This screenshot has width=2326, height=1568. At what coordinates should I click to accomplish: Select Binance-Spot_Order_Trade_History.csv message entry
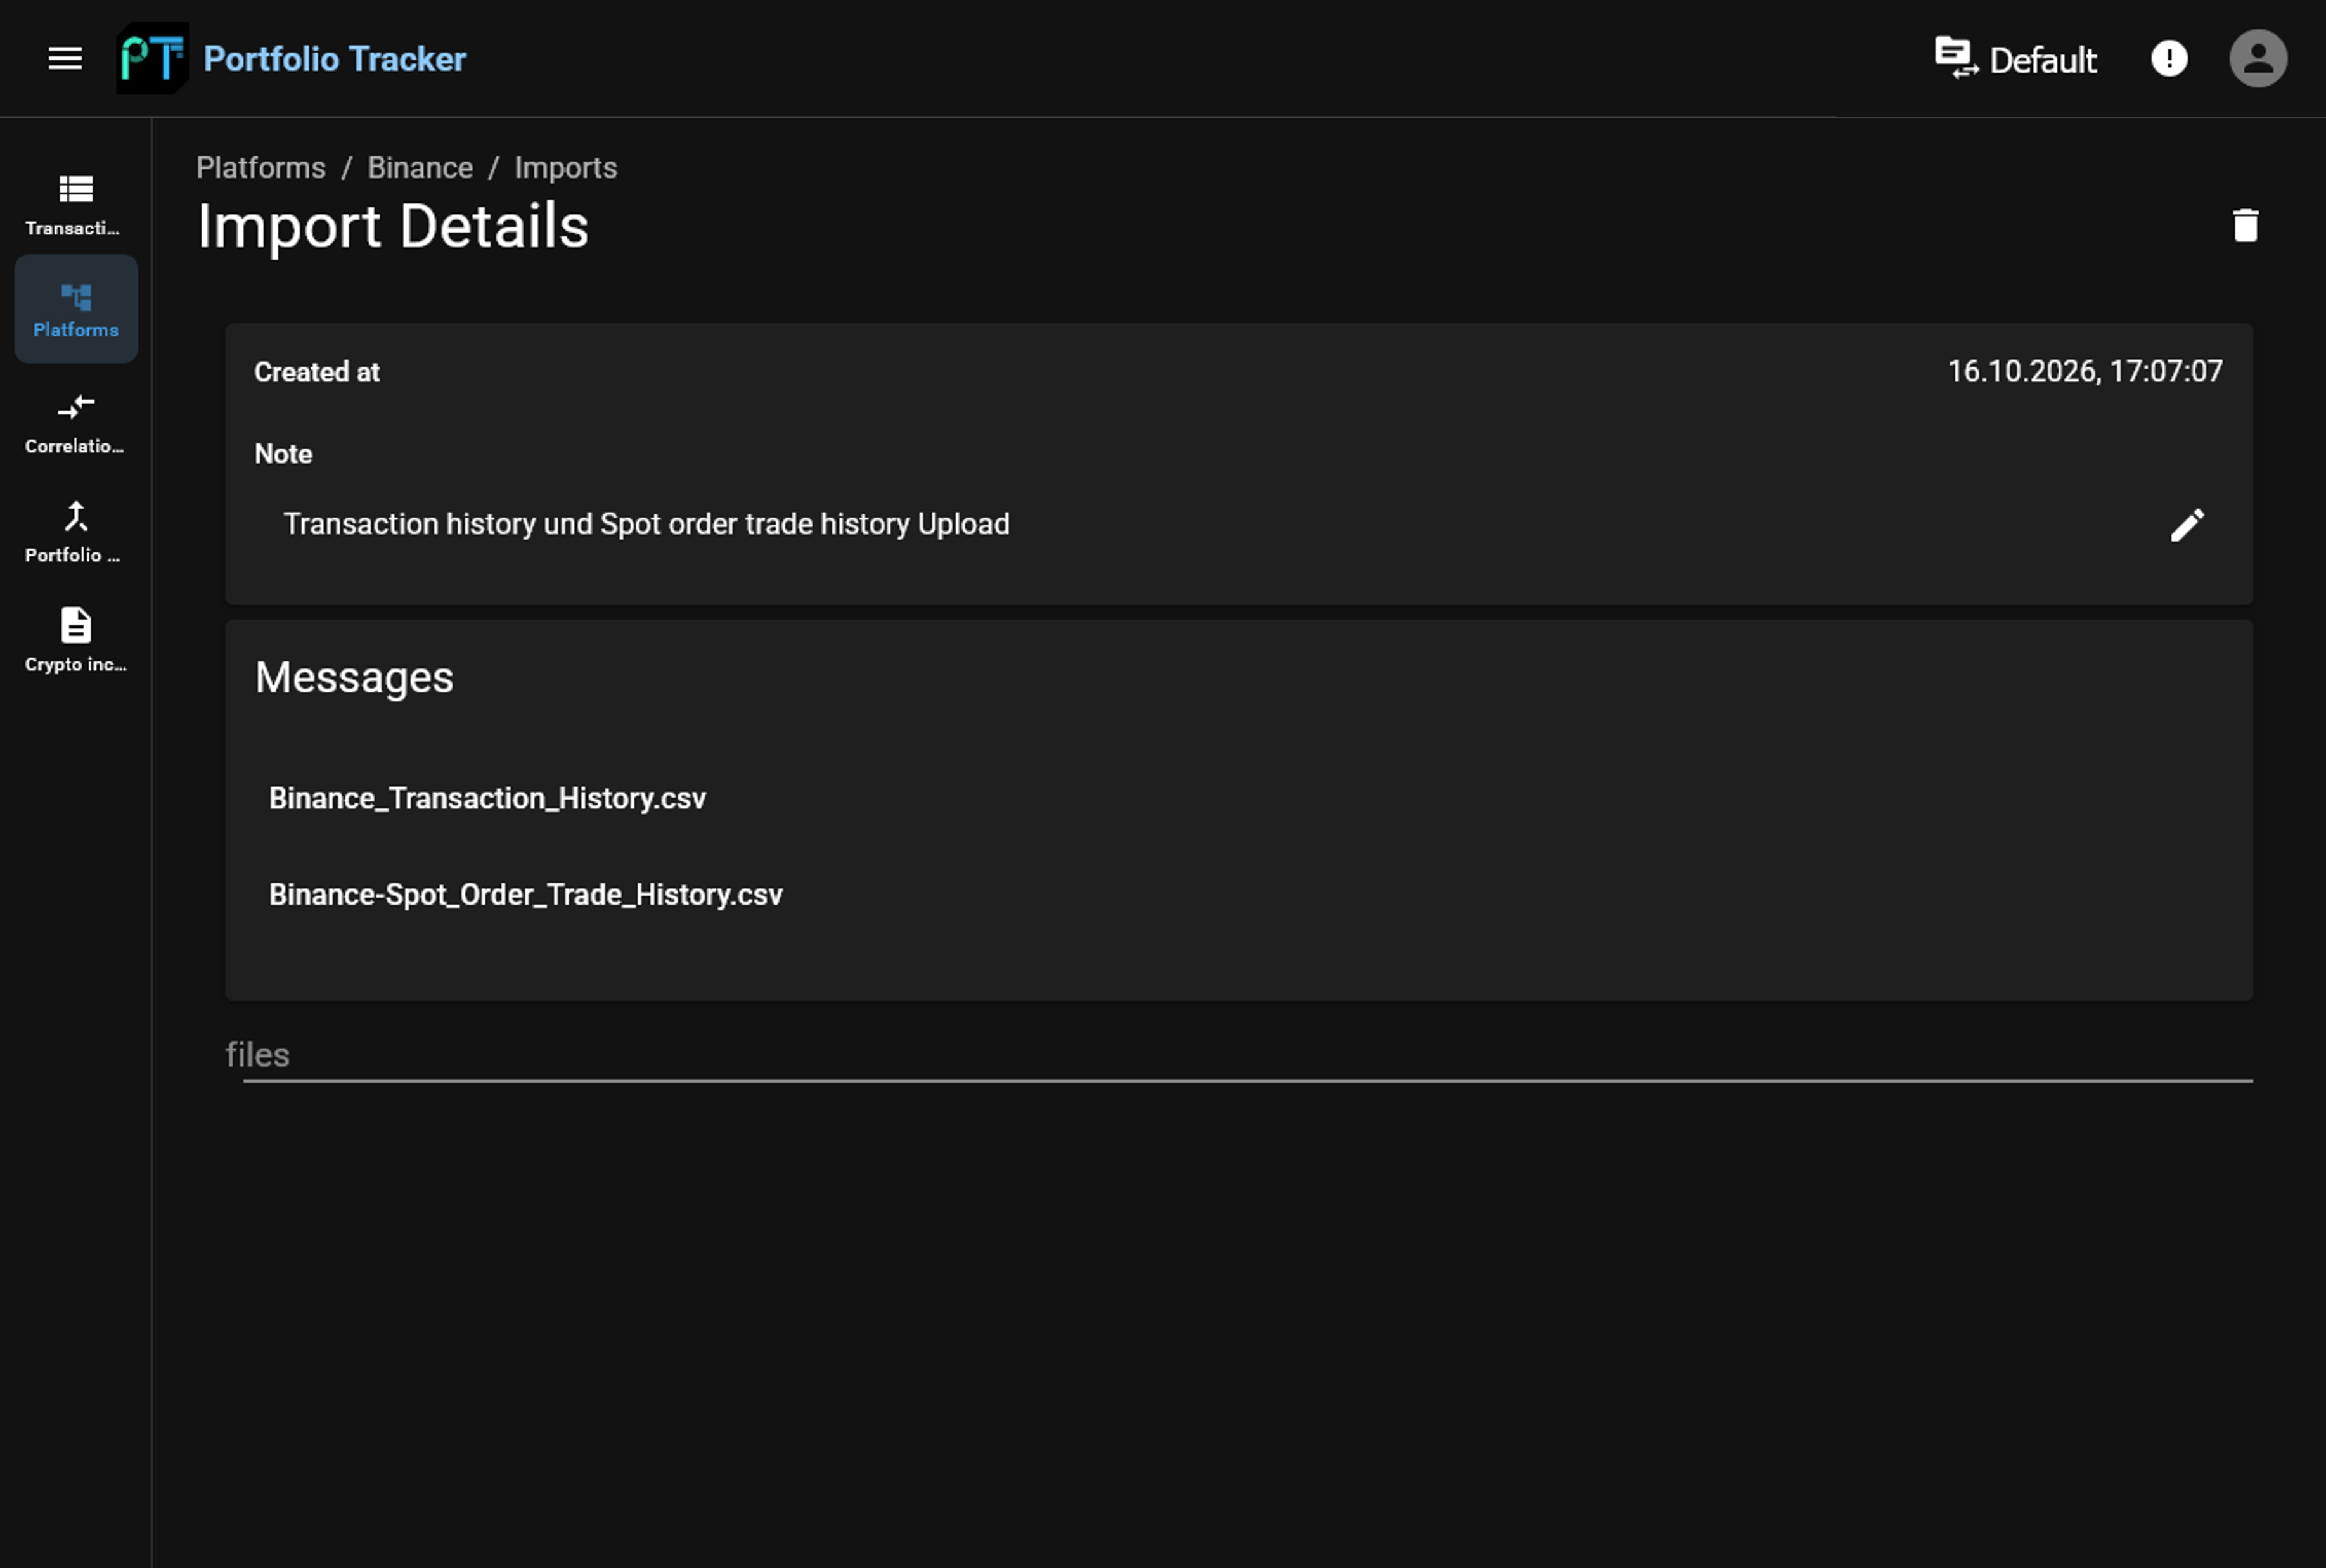525,894
